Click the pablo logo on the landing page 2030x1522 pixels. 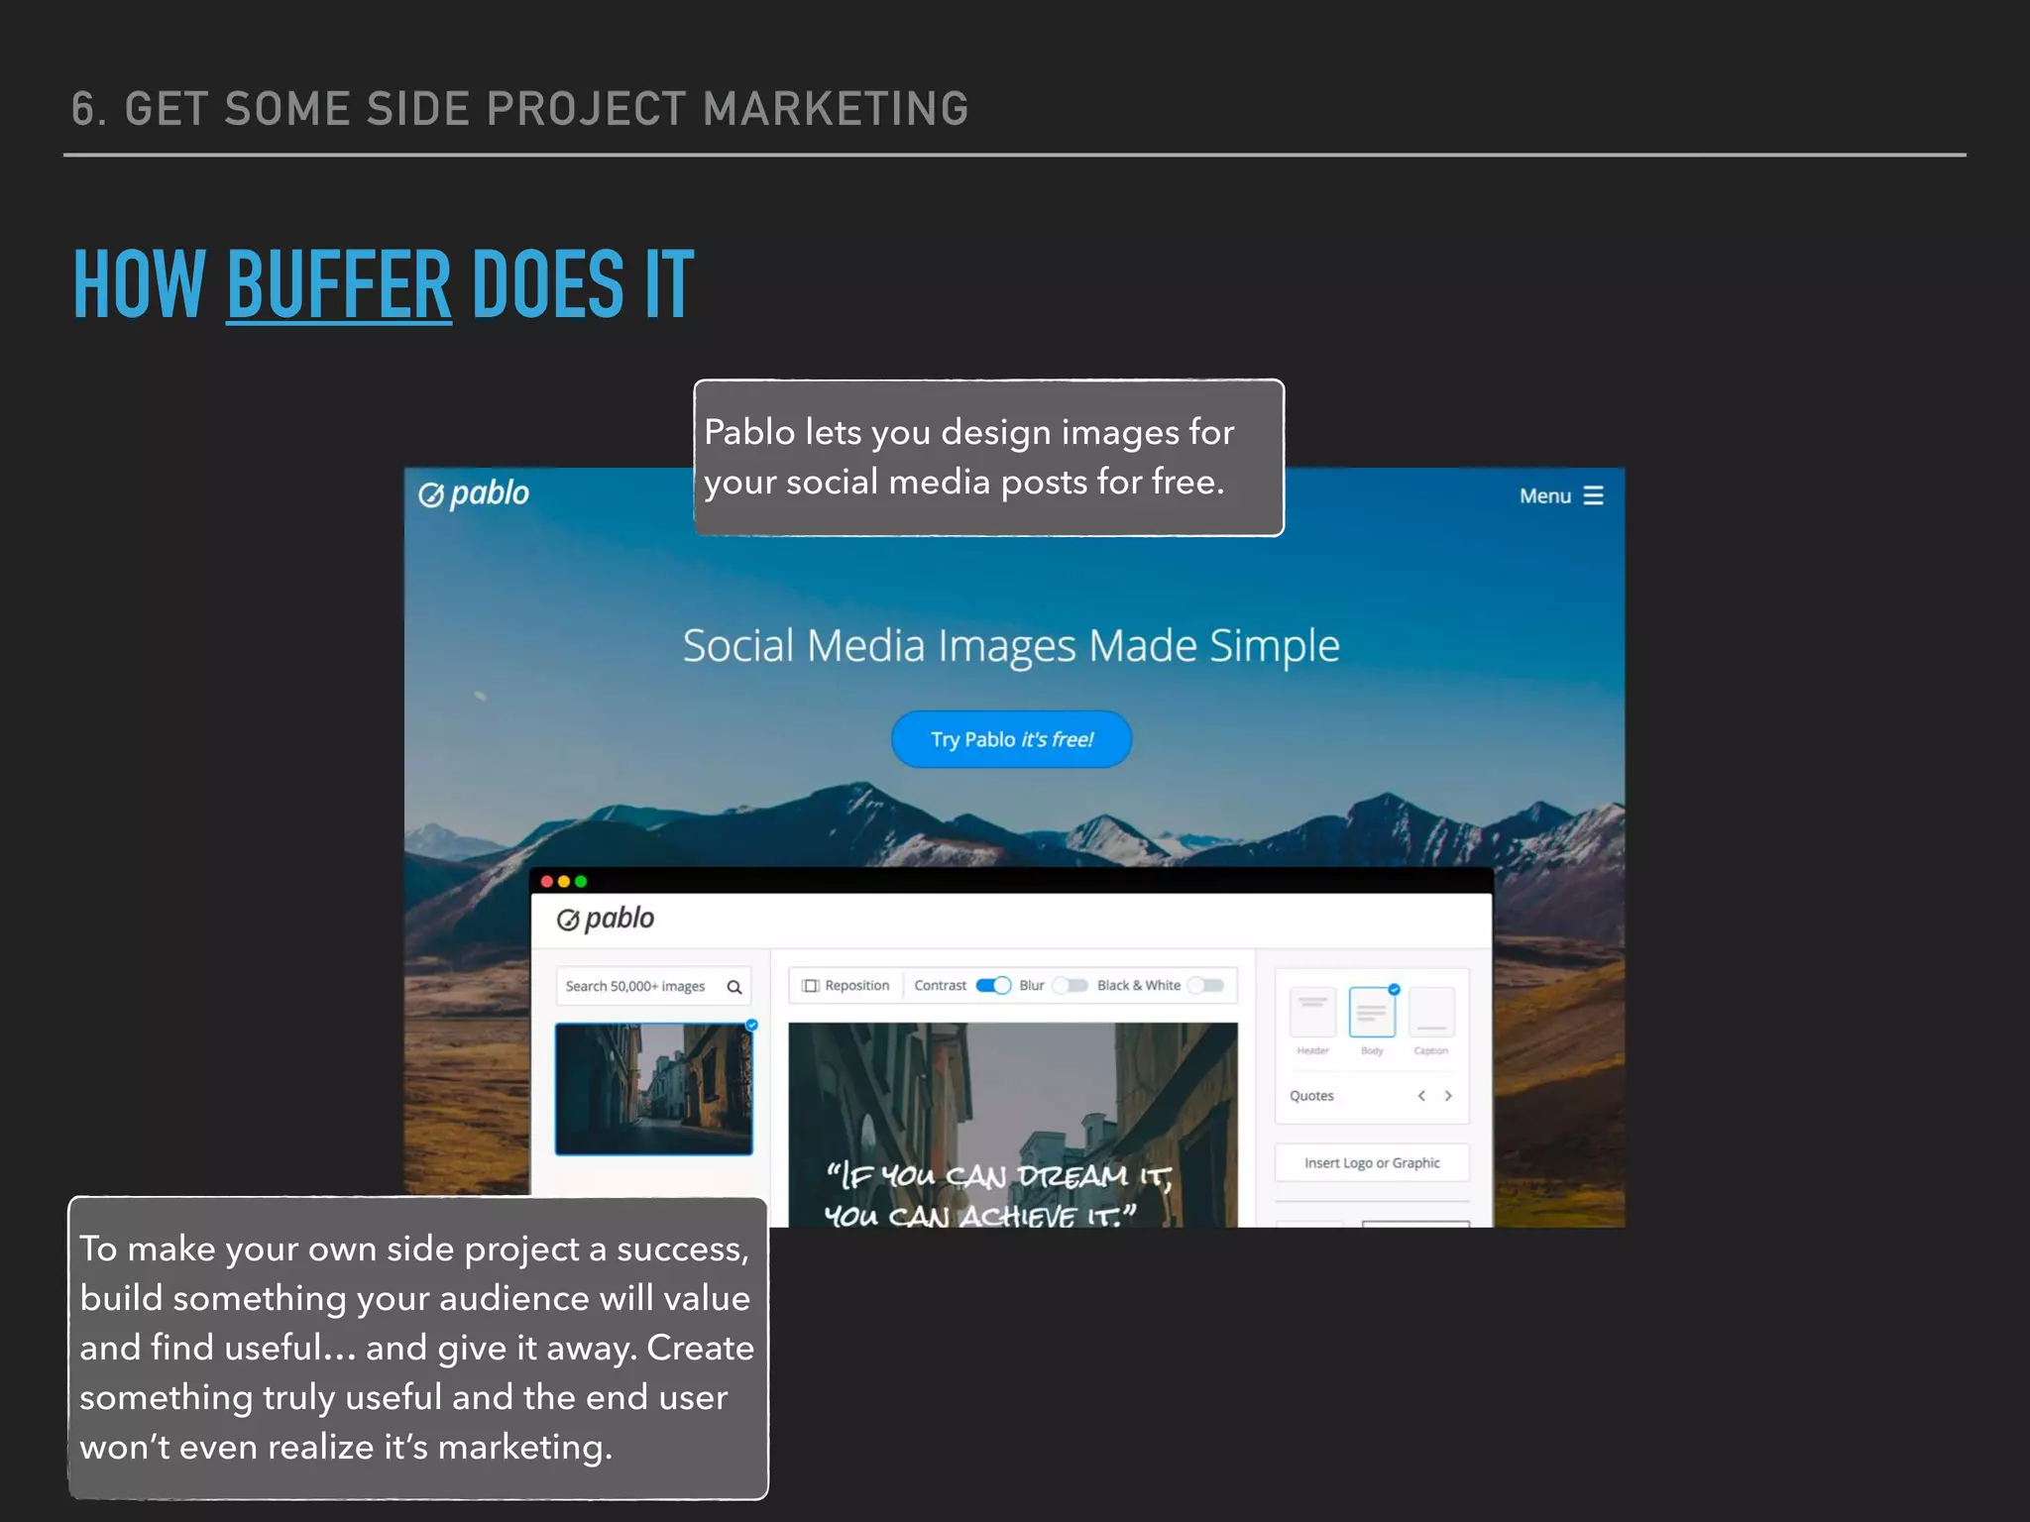coord(474,493)
